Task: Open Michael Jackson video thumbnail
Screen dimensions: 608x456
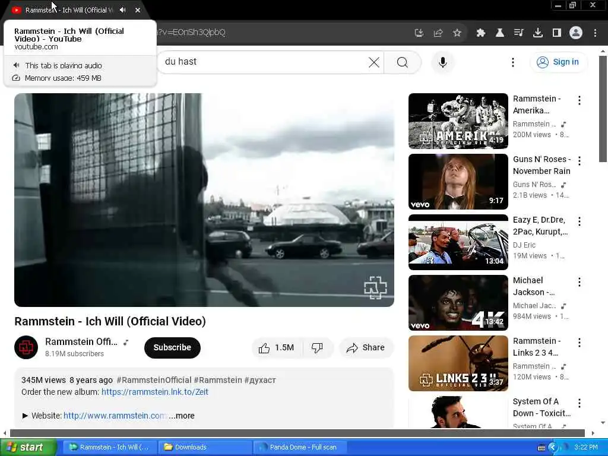Action: [458, 302]
